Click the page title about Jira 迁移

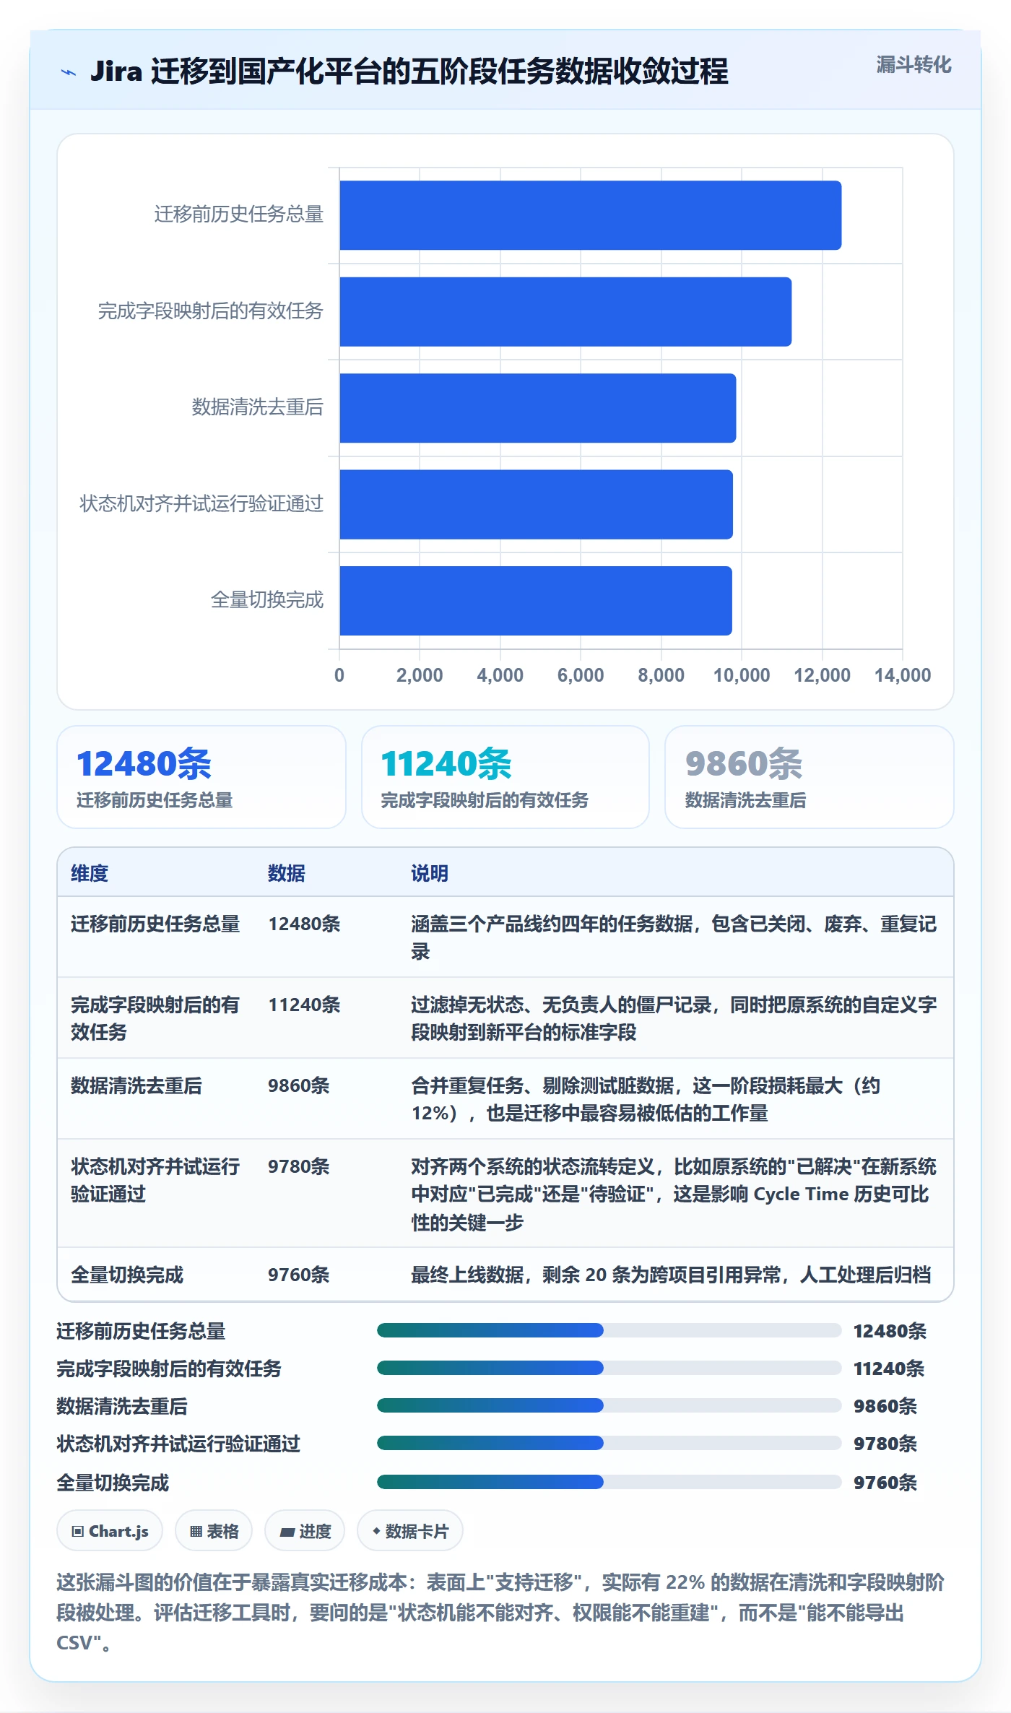409,71
